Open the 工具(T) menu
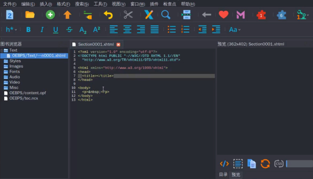Screen dimensions: 313x179 click(x=100, y=4)
